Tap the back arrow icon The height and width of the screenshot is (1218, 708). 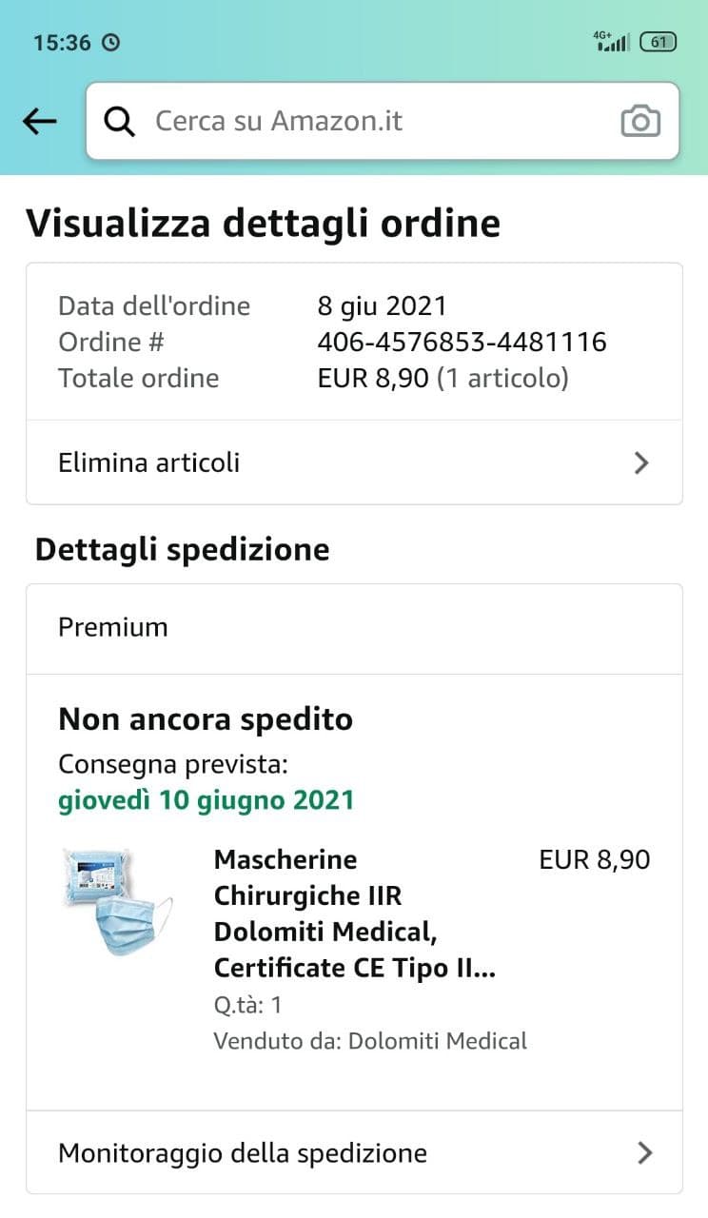39,121
